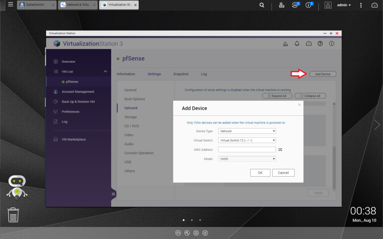Open the Device Type dropdown
Viewport: 383px width, 239px height.
[247, 131]
